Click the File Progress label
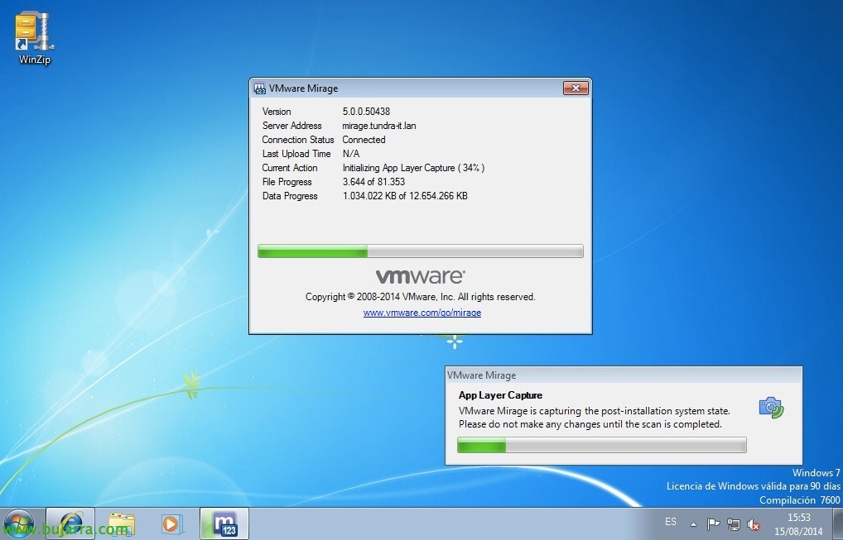The height and width of the screenshot is (540, 843). pos(287,181)
